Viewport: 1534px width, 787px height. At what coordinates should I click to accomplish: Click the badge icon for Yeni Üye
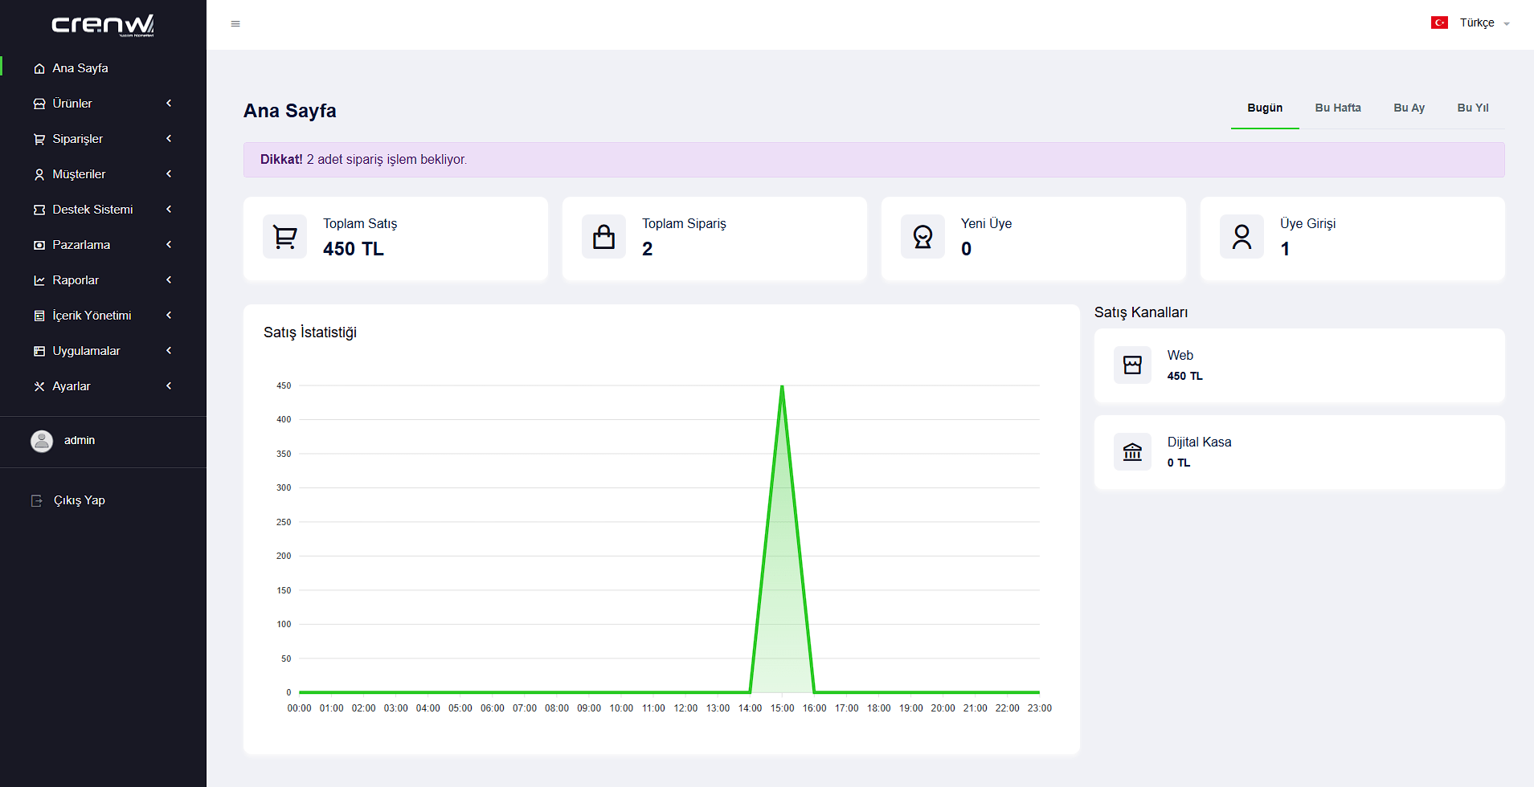pos(922,237)
